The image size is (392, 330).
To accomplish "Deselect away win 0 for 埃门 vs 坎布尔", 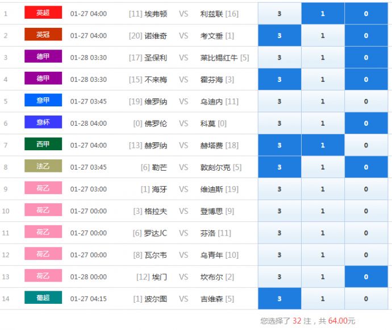I will click(x=366, y=277).
